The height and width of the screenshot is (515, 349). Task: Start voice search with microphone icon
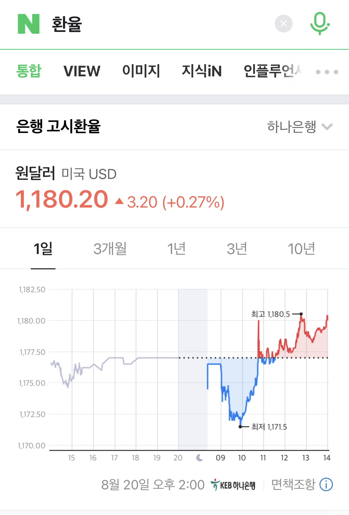coord(320,24)
